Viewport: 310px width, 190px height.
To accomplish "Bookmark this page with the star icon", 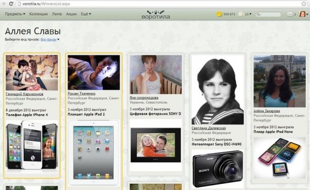I will tap(304, 4).
